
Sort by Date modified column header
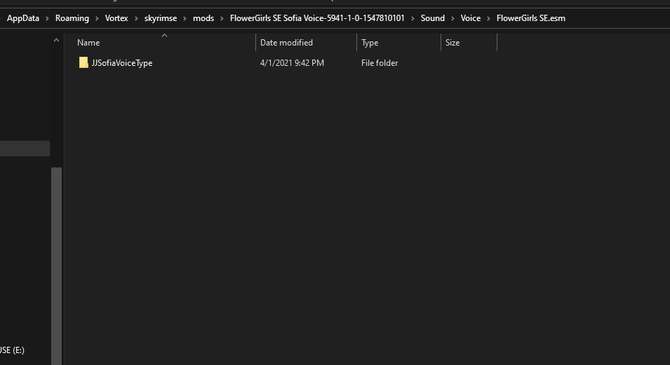pyautogui.click(x=286, y=43)
